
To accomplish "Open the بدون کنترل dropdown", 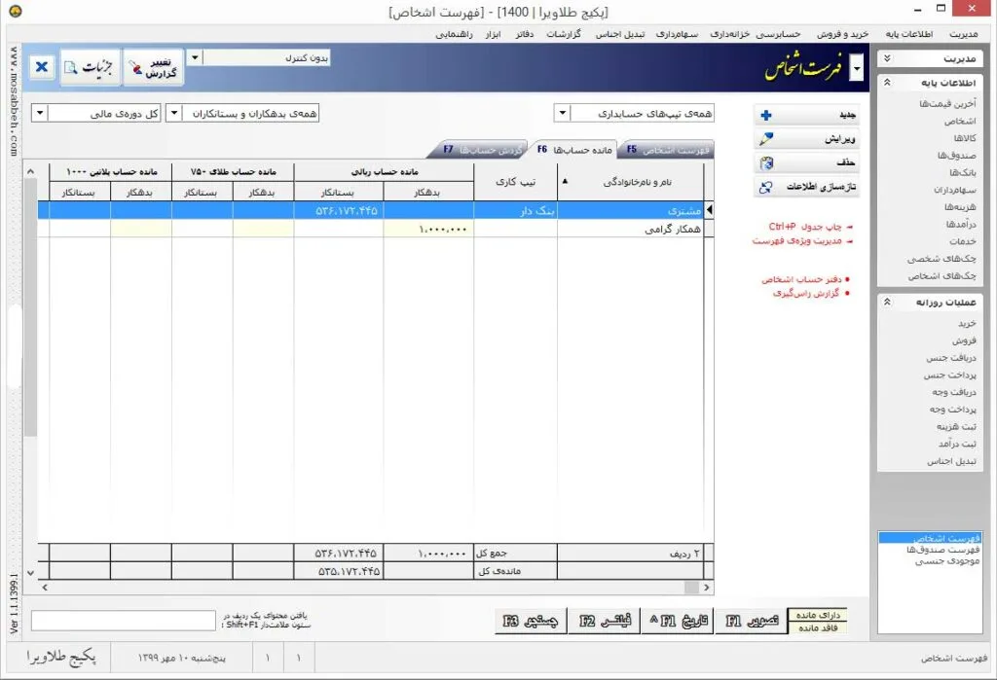I will tap(195, 57).
